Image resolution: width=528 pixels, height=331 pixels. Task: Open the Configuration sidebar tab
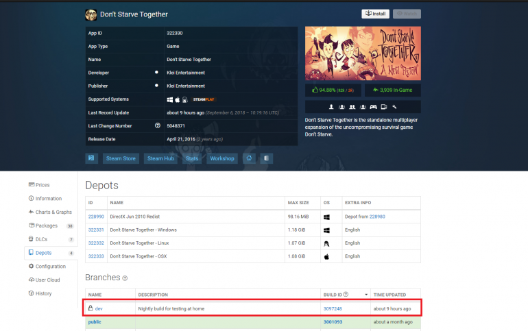[x=47, y=266]
